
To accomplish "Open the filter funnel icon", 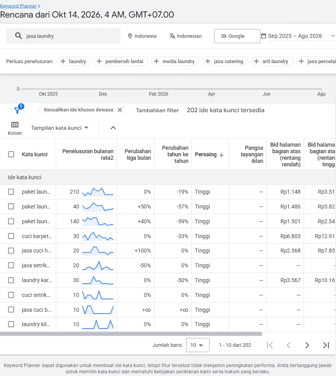I will click(x=17, y=110).
